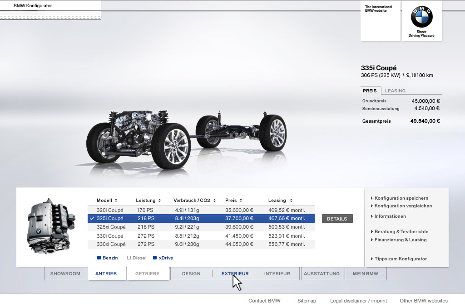Expand Konfiguration vergleichen option

click(401, 206)
